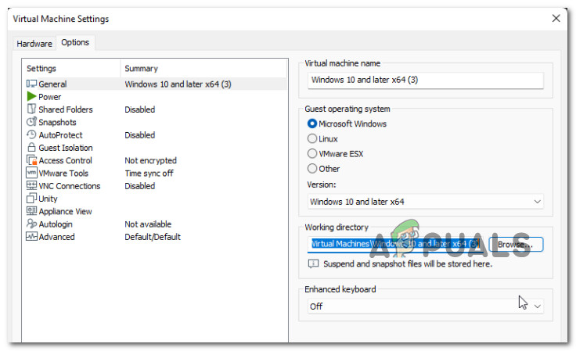Click General's 'Windows 10 and later x64 (3)' summary
Screen dimensions: 576x351
pos(178,84)
